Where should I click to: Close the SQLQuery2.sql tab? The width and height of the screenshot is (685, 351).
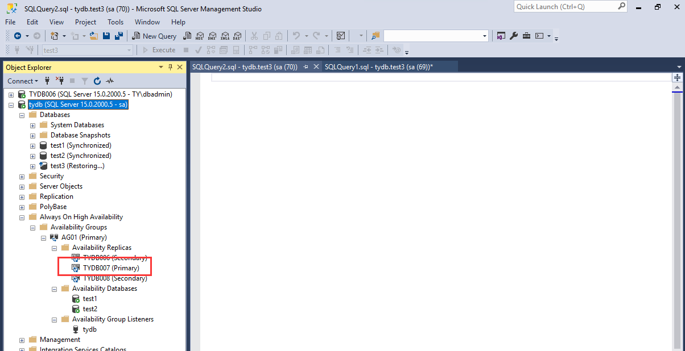pyautogui.click(x=316, y=67)
